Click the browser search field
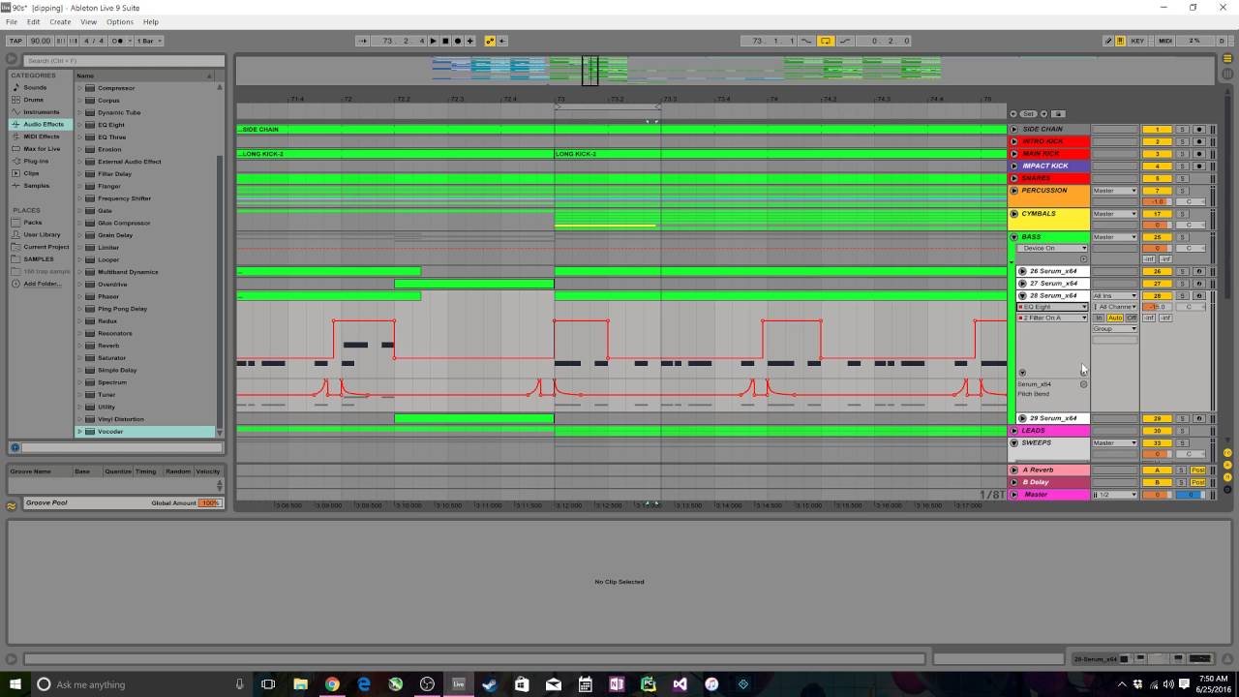Image resolution: width=1239 pixels, height=697 pixels. [x=122, y=61]
